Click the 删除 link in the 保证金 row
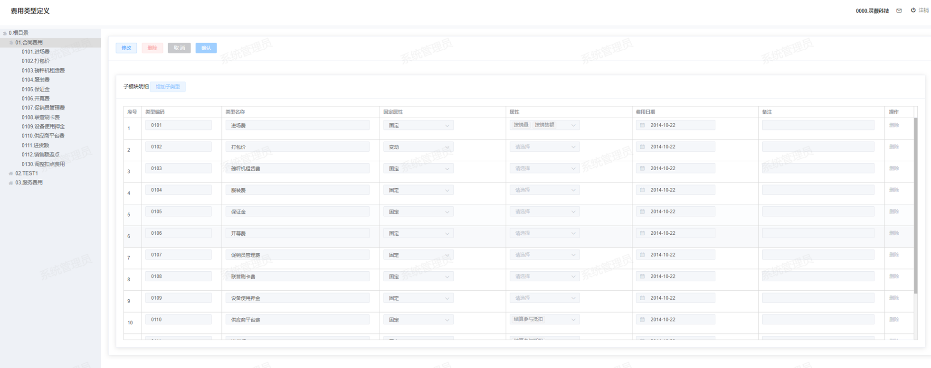 click(894, 212)
